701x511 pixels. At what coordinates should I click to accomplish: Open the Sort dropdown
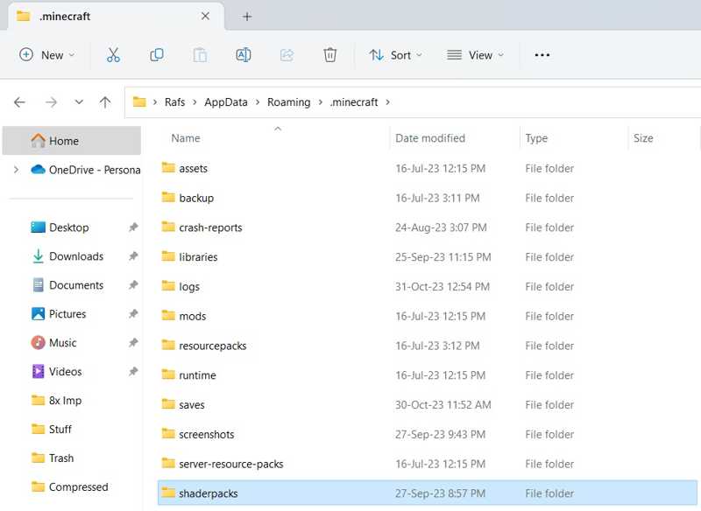coord(395,55)
